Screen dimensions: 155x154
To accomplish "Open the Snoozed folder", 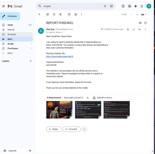I will click(17, 35).
